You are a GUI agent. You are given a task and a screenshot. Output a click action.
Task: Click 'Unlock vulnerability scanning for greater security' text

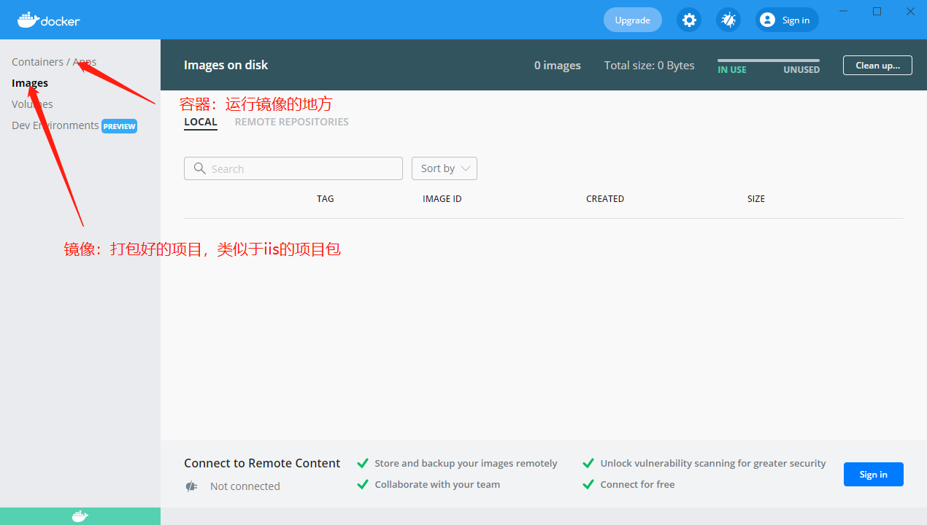coord(713,463)
